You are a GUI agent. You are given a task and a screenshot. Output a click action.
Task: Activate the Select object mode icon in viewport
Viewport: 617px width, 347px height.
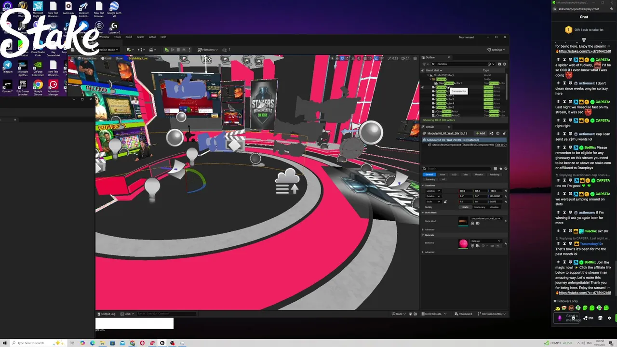pyautogui.click(x=333, y=58)
